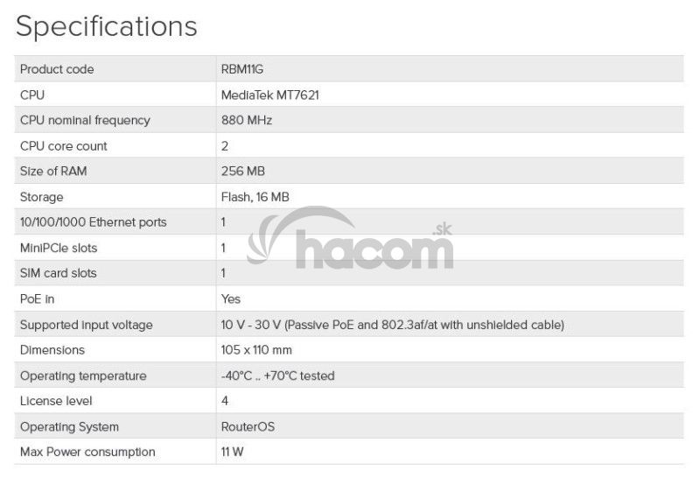Click the Flash, 16 MB storage value
Viewport: 700px width, 477px height.
pos(255,197)
